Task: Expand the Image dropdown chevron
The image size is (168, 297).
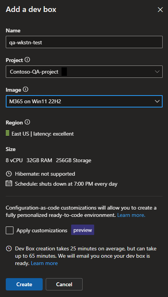Action: 157,101
